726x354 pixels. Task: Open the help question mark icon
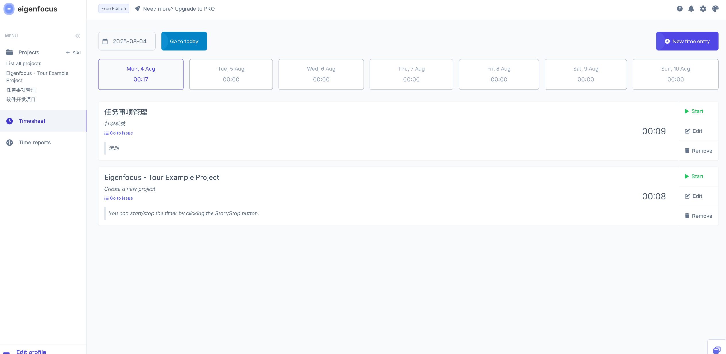click(x=679, y=9)
